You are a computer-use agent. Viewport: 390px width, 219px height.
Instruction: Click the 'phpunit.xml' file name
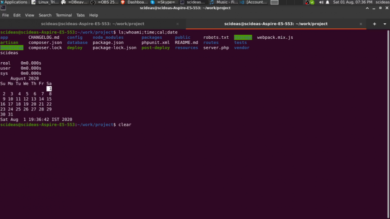(156, 42)
